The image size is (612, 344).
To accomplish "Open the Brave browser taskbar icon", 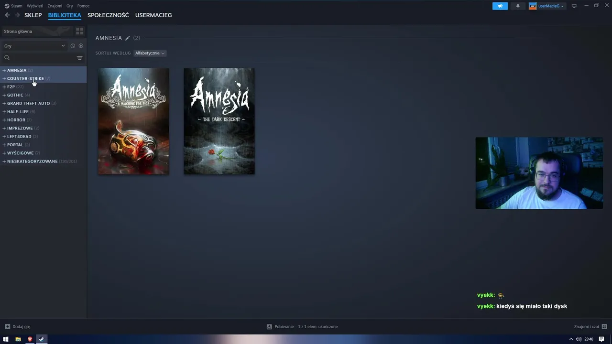I will (30, 339).
